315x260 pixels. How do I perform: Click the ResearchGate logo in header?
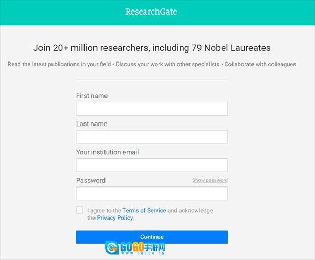click(x=151, y=12)
